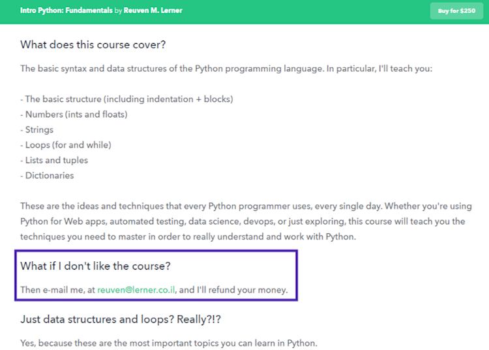Click the heading What does this course cover?
This screenshot has height=350, width=489.
tap(93, 44)
